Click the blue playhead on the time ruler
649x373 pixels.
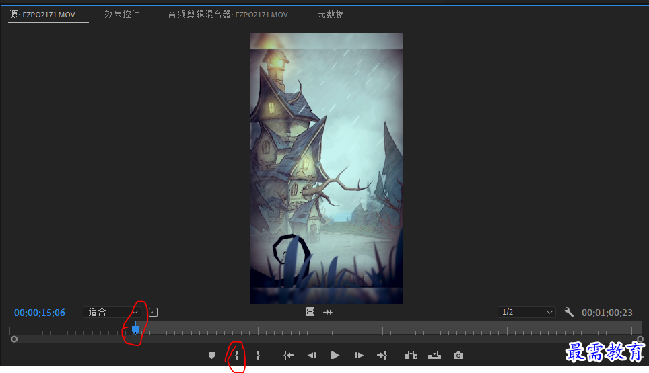(x=135, y=329)
